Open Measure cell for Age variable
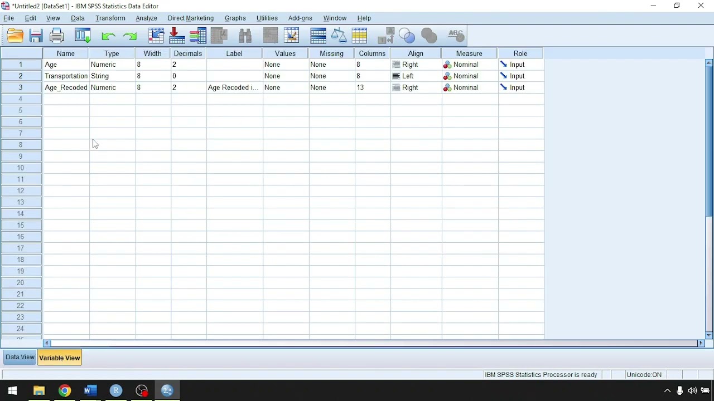Image resolution: width=714 pixels, height=401 pixels. (x=469, y=65)
